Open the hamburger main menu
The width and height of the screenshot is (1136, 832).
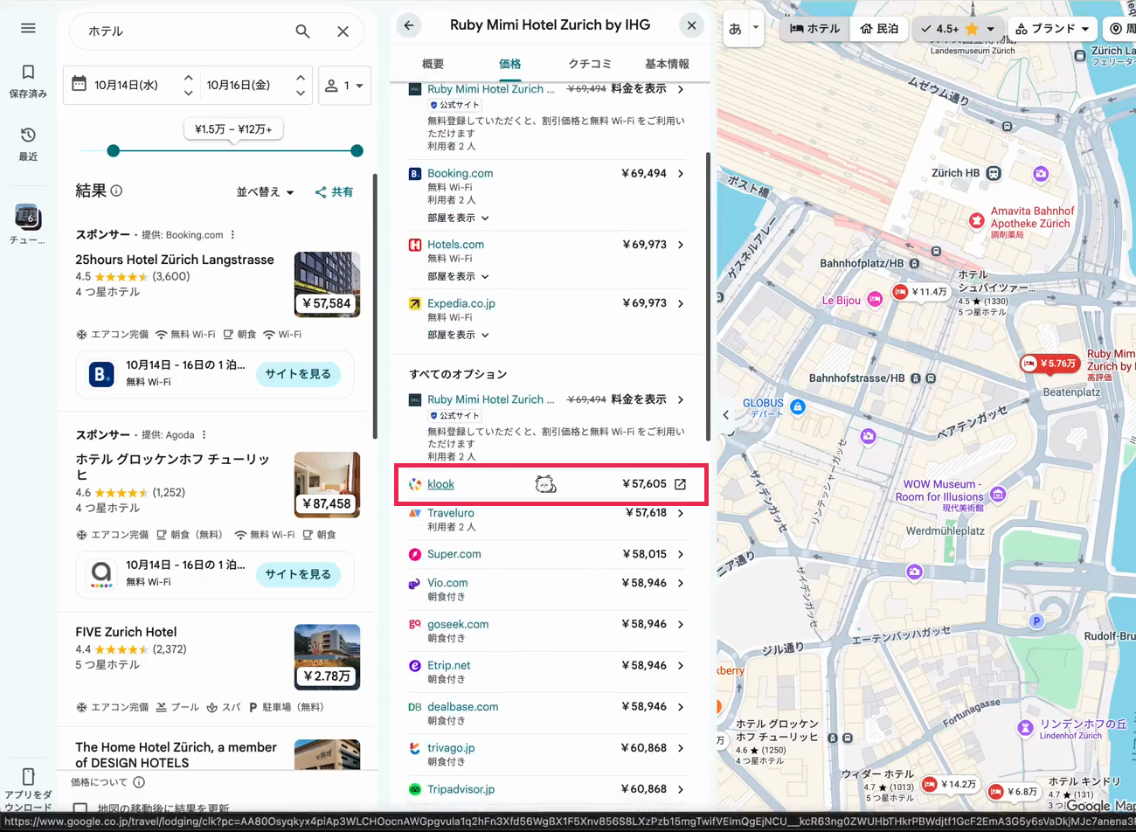[28, 28]
